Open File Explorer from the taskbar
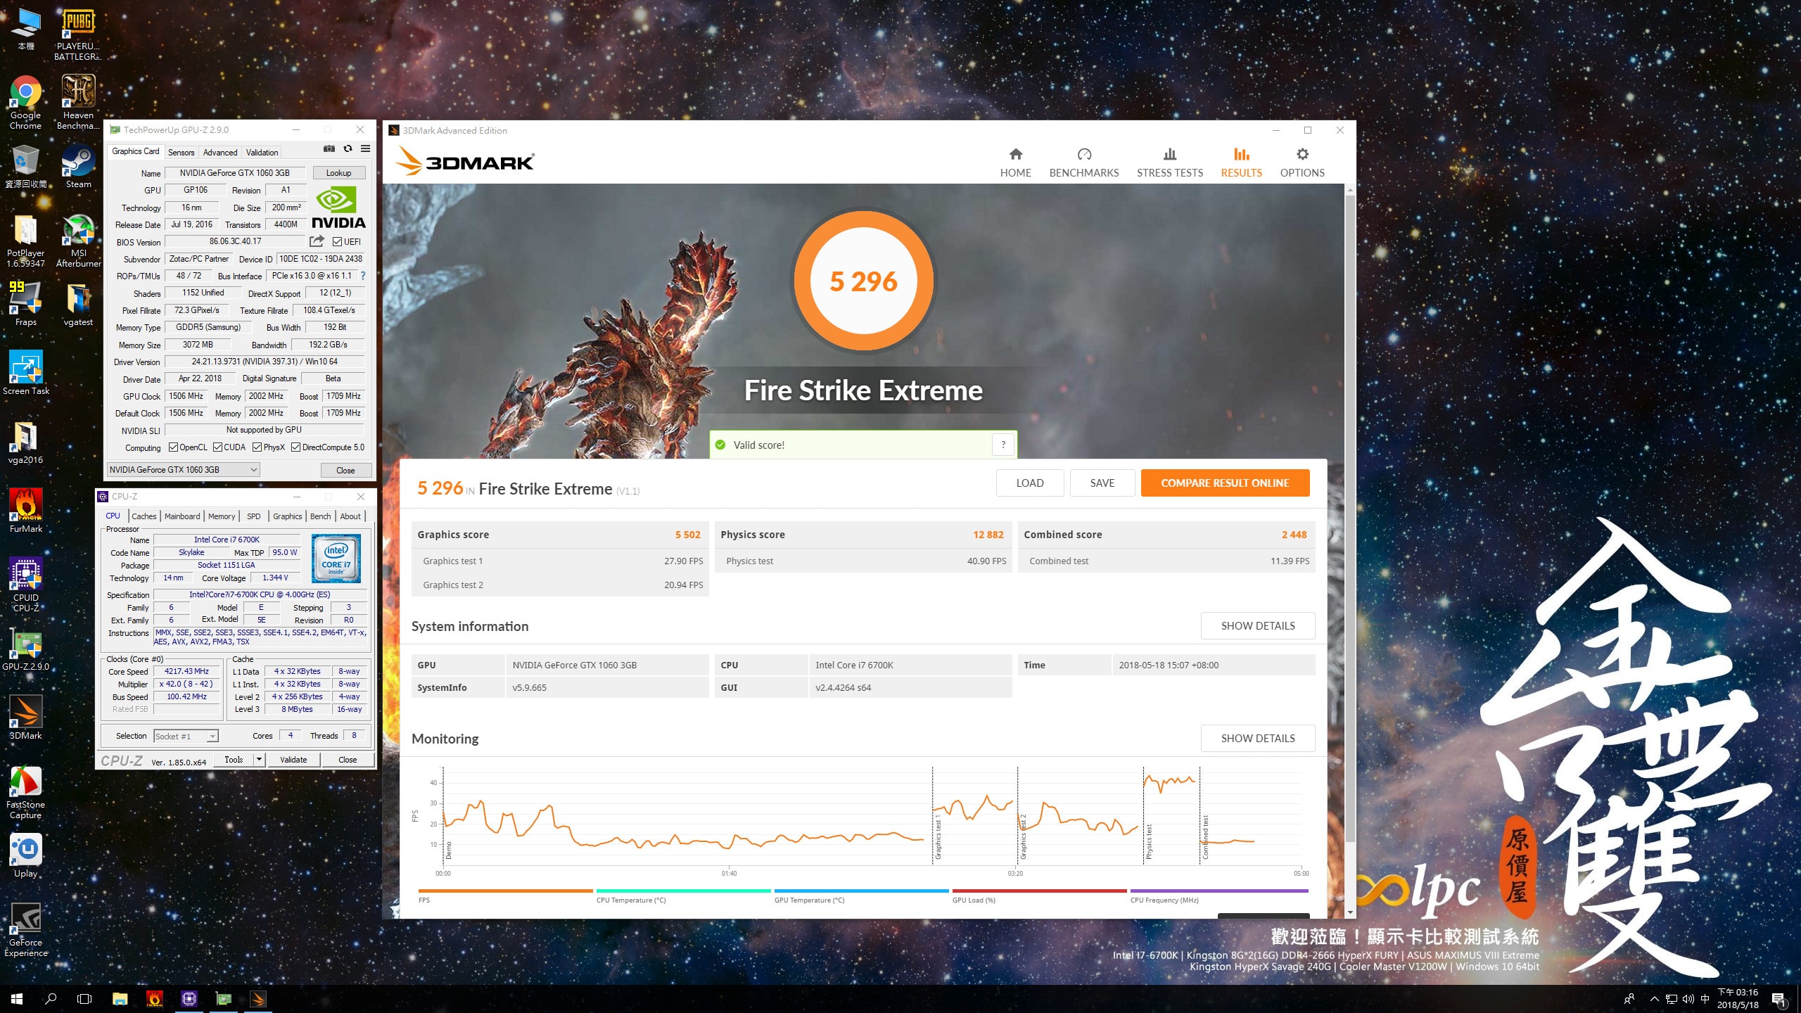The height and width of the screenshot is (1013, 1801). click(120, 999)
